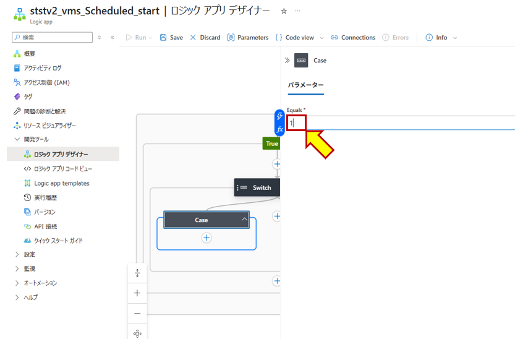Click the Case panel header icon
The height and width of the screenshot is (339, 515).
[x=301, y=61]
